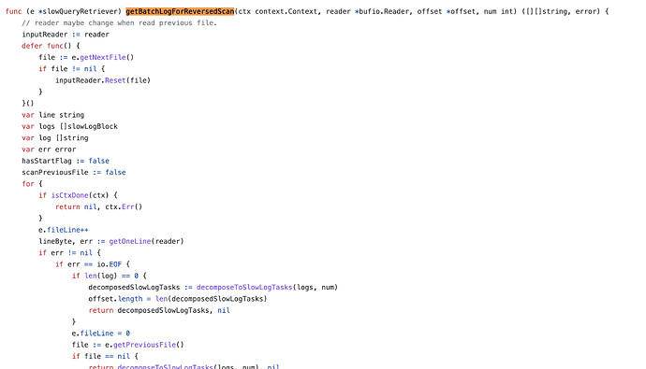Click the 'var log []string' declaration
This screenshot has width=646, height=369.
pos(55,138)
